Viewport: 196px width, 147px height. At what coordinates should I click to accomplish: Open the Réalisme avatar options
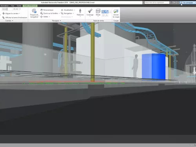tap(80, 13)
